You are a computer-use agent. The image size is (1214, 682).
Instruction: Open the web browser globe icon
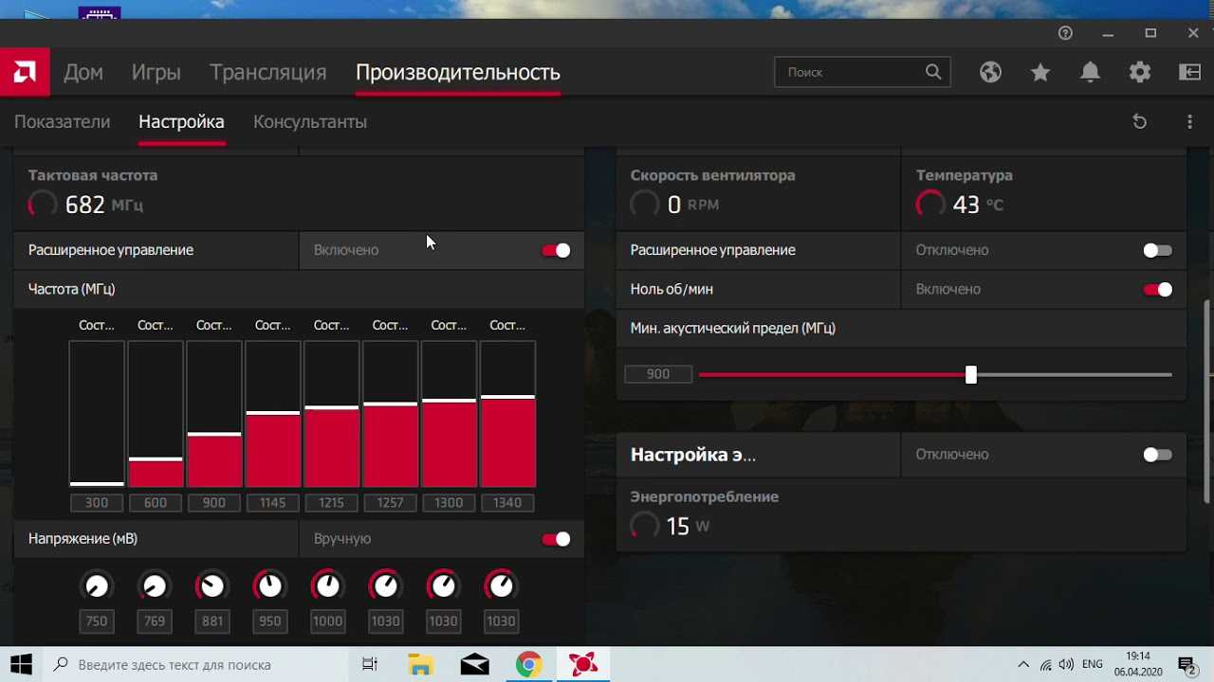(x=990, y=72)
